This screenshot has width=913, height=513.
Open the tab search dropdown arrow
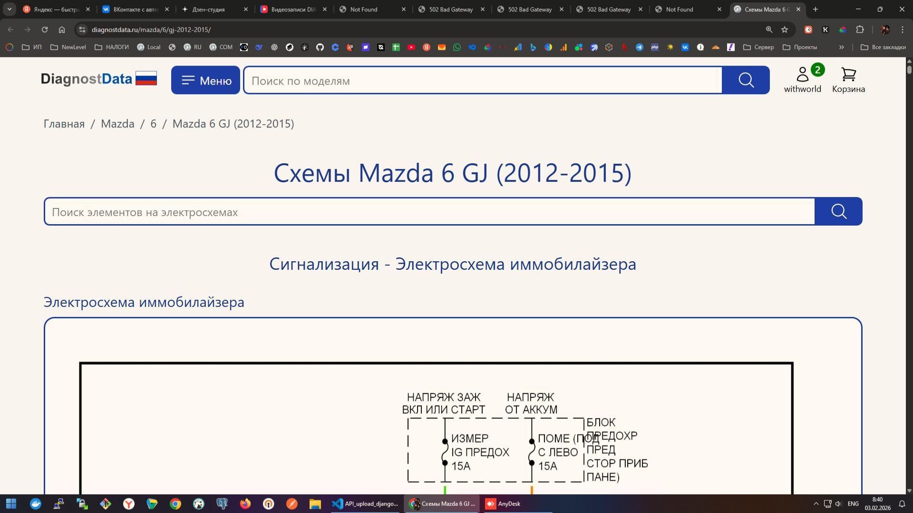click(x=9, y=10)
